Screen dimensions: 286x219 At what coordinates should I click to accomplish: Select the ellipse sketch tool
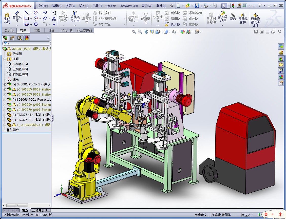45,19
